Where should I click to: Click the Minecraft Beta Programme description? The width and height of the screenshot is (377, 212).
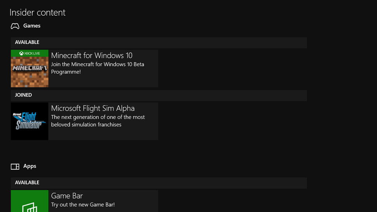click(98, 68)
